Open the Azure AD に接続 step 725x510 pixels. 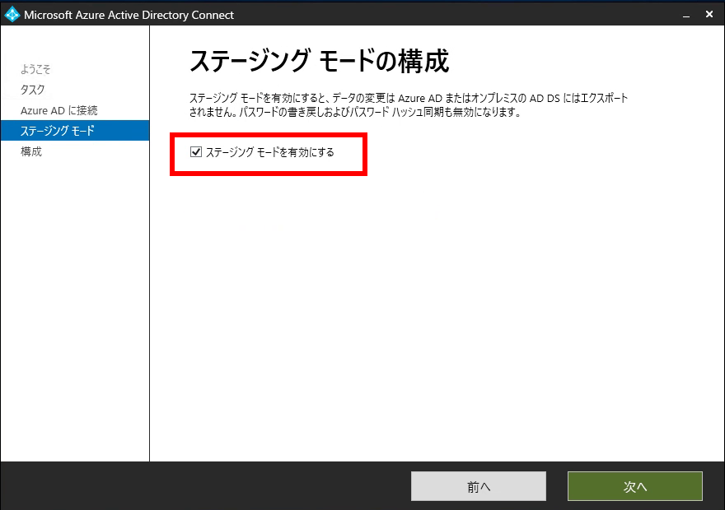click(59, 110)
